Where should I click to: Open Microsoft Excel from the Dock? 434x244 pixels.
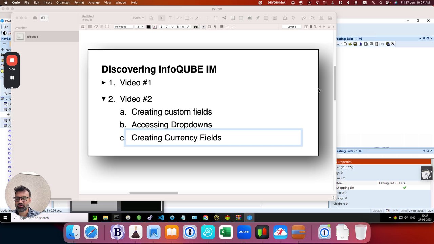(226, 232)
